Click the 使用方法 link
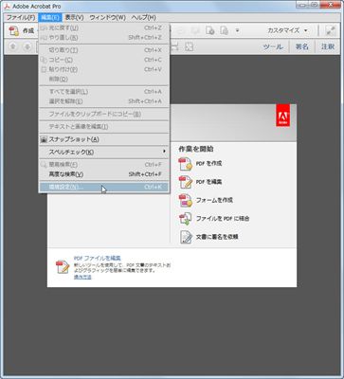344x379 pixels. [82, 277]
